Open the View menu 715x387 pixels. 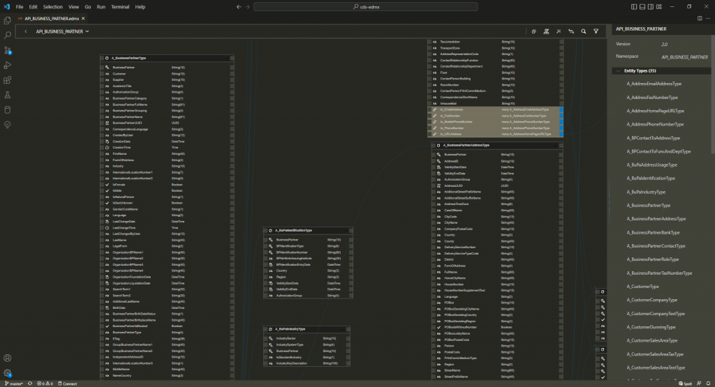(74, 7)
